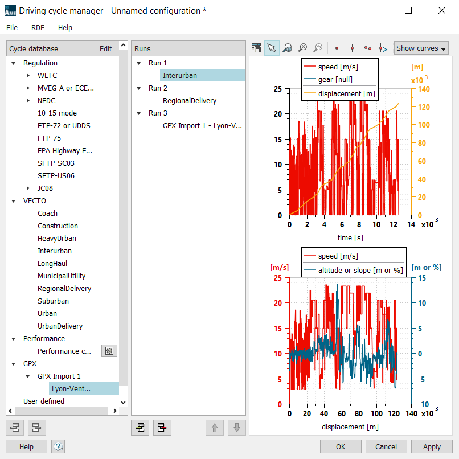Viewport: 459px width, 459px height.
Task: Open the plot data table icon
Action: click(x=256, y=48)
